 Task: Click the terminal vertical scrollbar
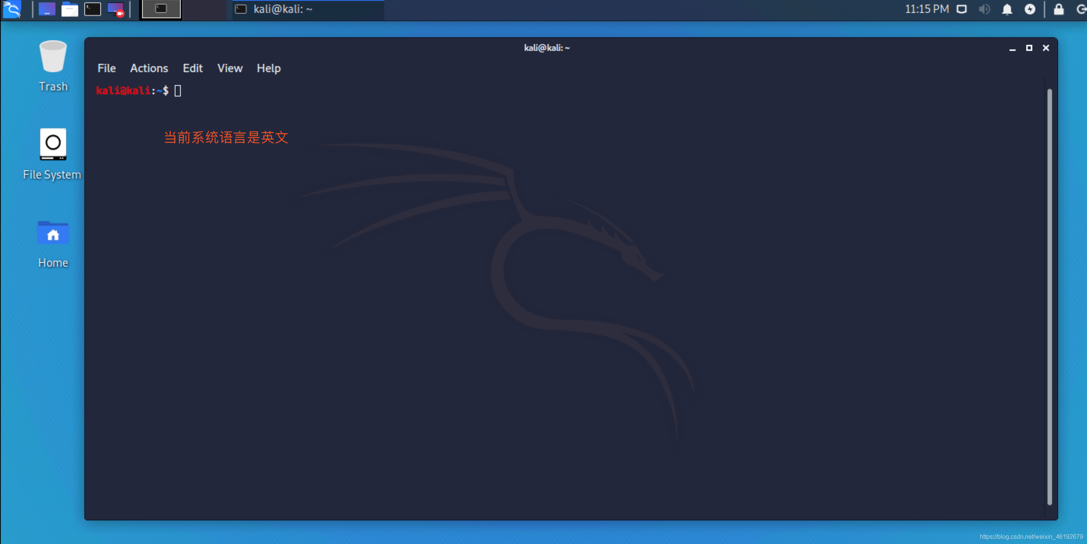[x=1049, y=296]
